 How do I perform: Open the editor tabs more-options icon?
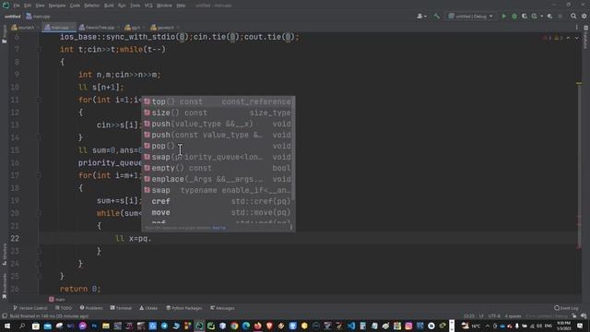(576, 28)
